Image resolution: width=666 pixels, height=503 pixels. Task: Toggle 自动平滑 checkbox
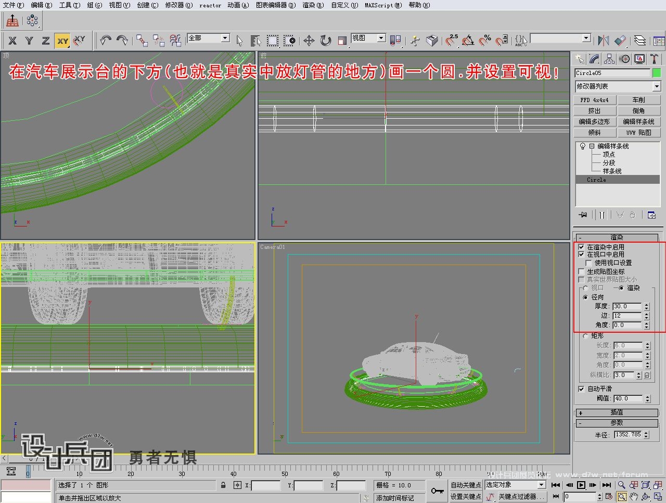coord(582,388)
